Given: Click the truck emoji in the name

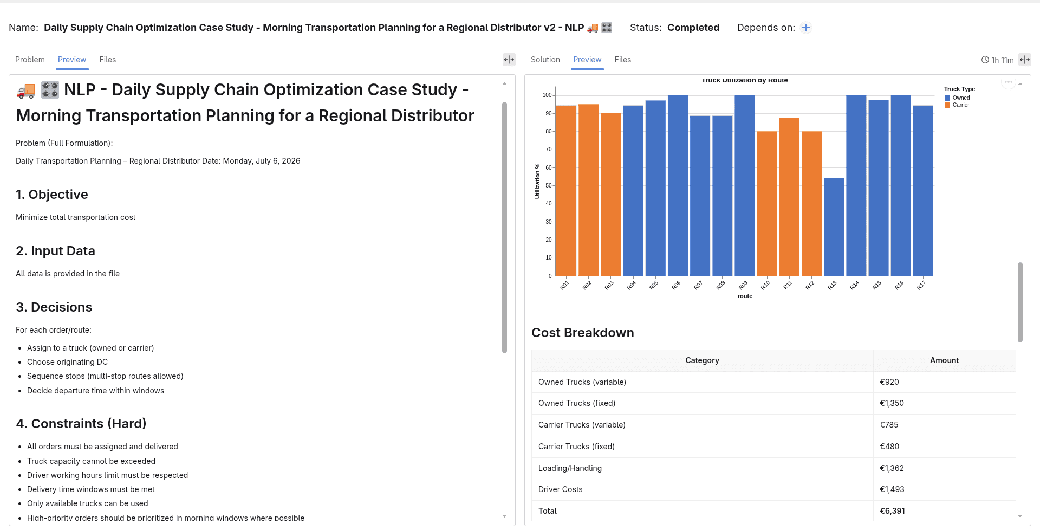Looking at the screenshot, I should point(593,28).
